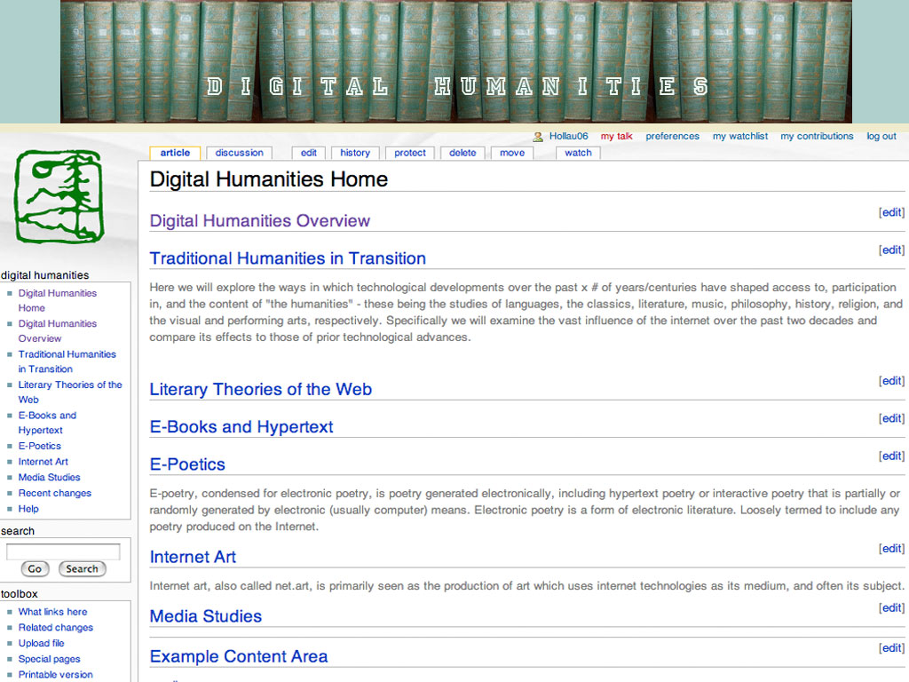Open the Literary Theories of the Web heading
909x682 pixels.
pos(261,389)
